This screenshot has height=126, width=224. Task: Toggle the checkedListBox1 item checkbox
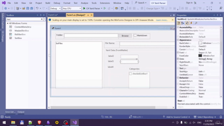pos(131,74)
